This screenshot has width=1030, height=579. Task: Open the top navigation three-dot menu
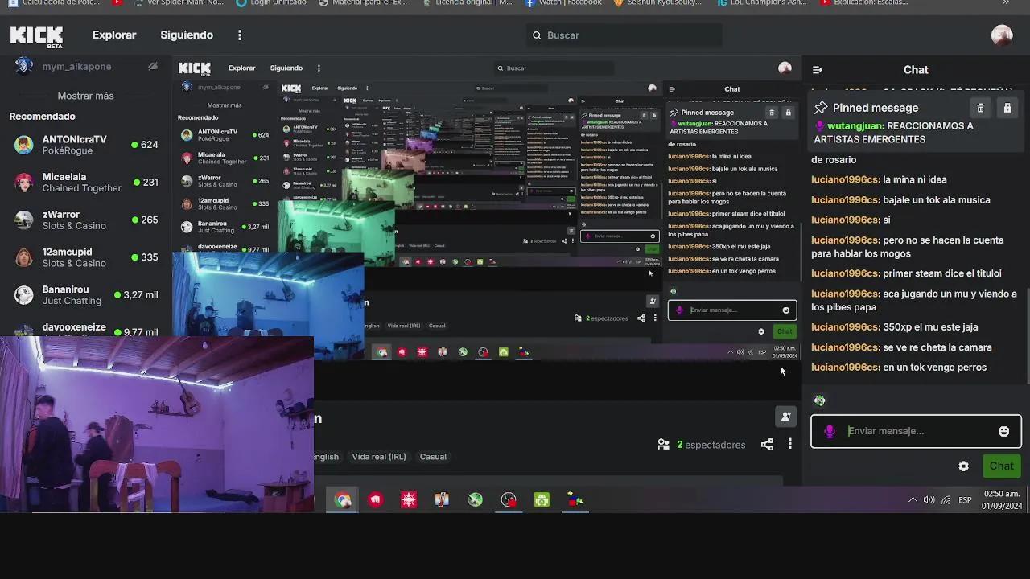point(240,35)
